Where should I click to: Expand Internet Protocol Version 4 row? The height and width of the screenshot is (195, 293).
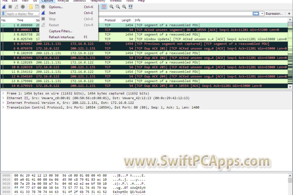[x=3, y=103]
